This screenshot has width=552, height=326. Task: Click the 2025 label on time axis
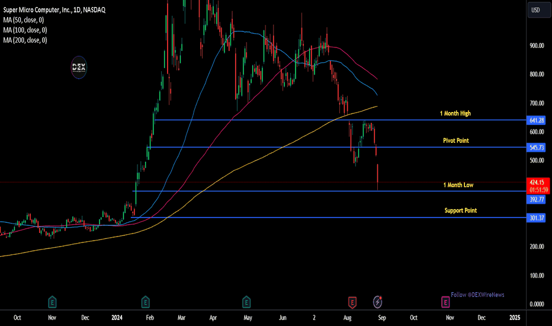[515, 318]
